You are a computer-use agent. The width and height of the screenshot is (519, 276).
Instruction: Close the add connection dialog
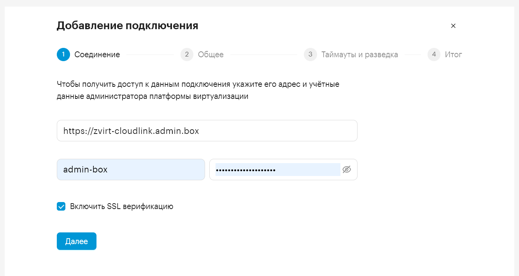pyautogui.click(x=453, y=26)
